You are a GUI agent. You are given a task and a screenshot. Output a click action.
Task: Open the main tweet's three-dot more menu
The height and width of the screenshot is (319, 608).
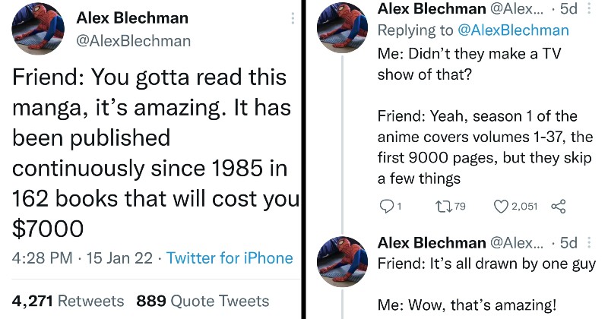293,18
